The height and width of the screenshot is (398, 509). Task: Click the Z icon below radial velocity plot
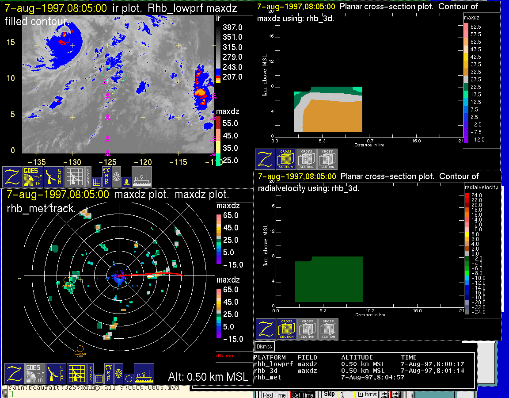click(266, 329)
